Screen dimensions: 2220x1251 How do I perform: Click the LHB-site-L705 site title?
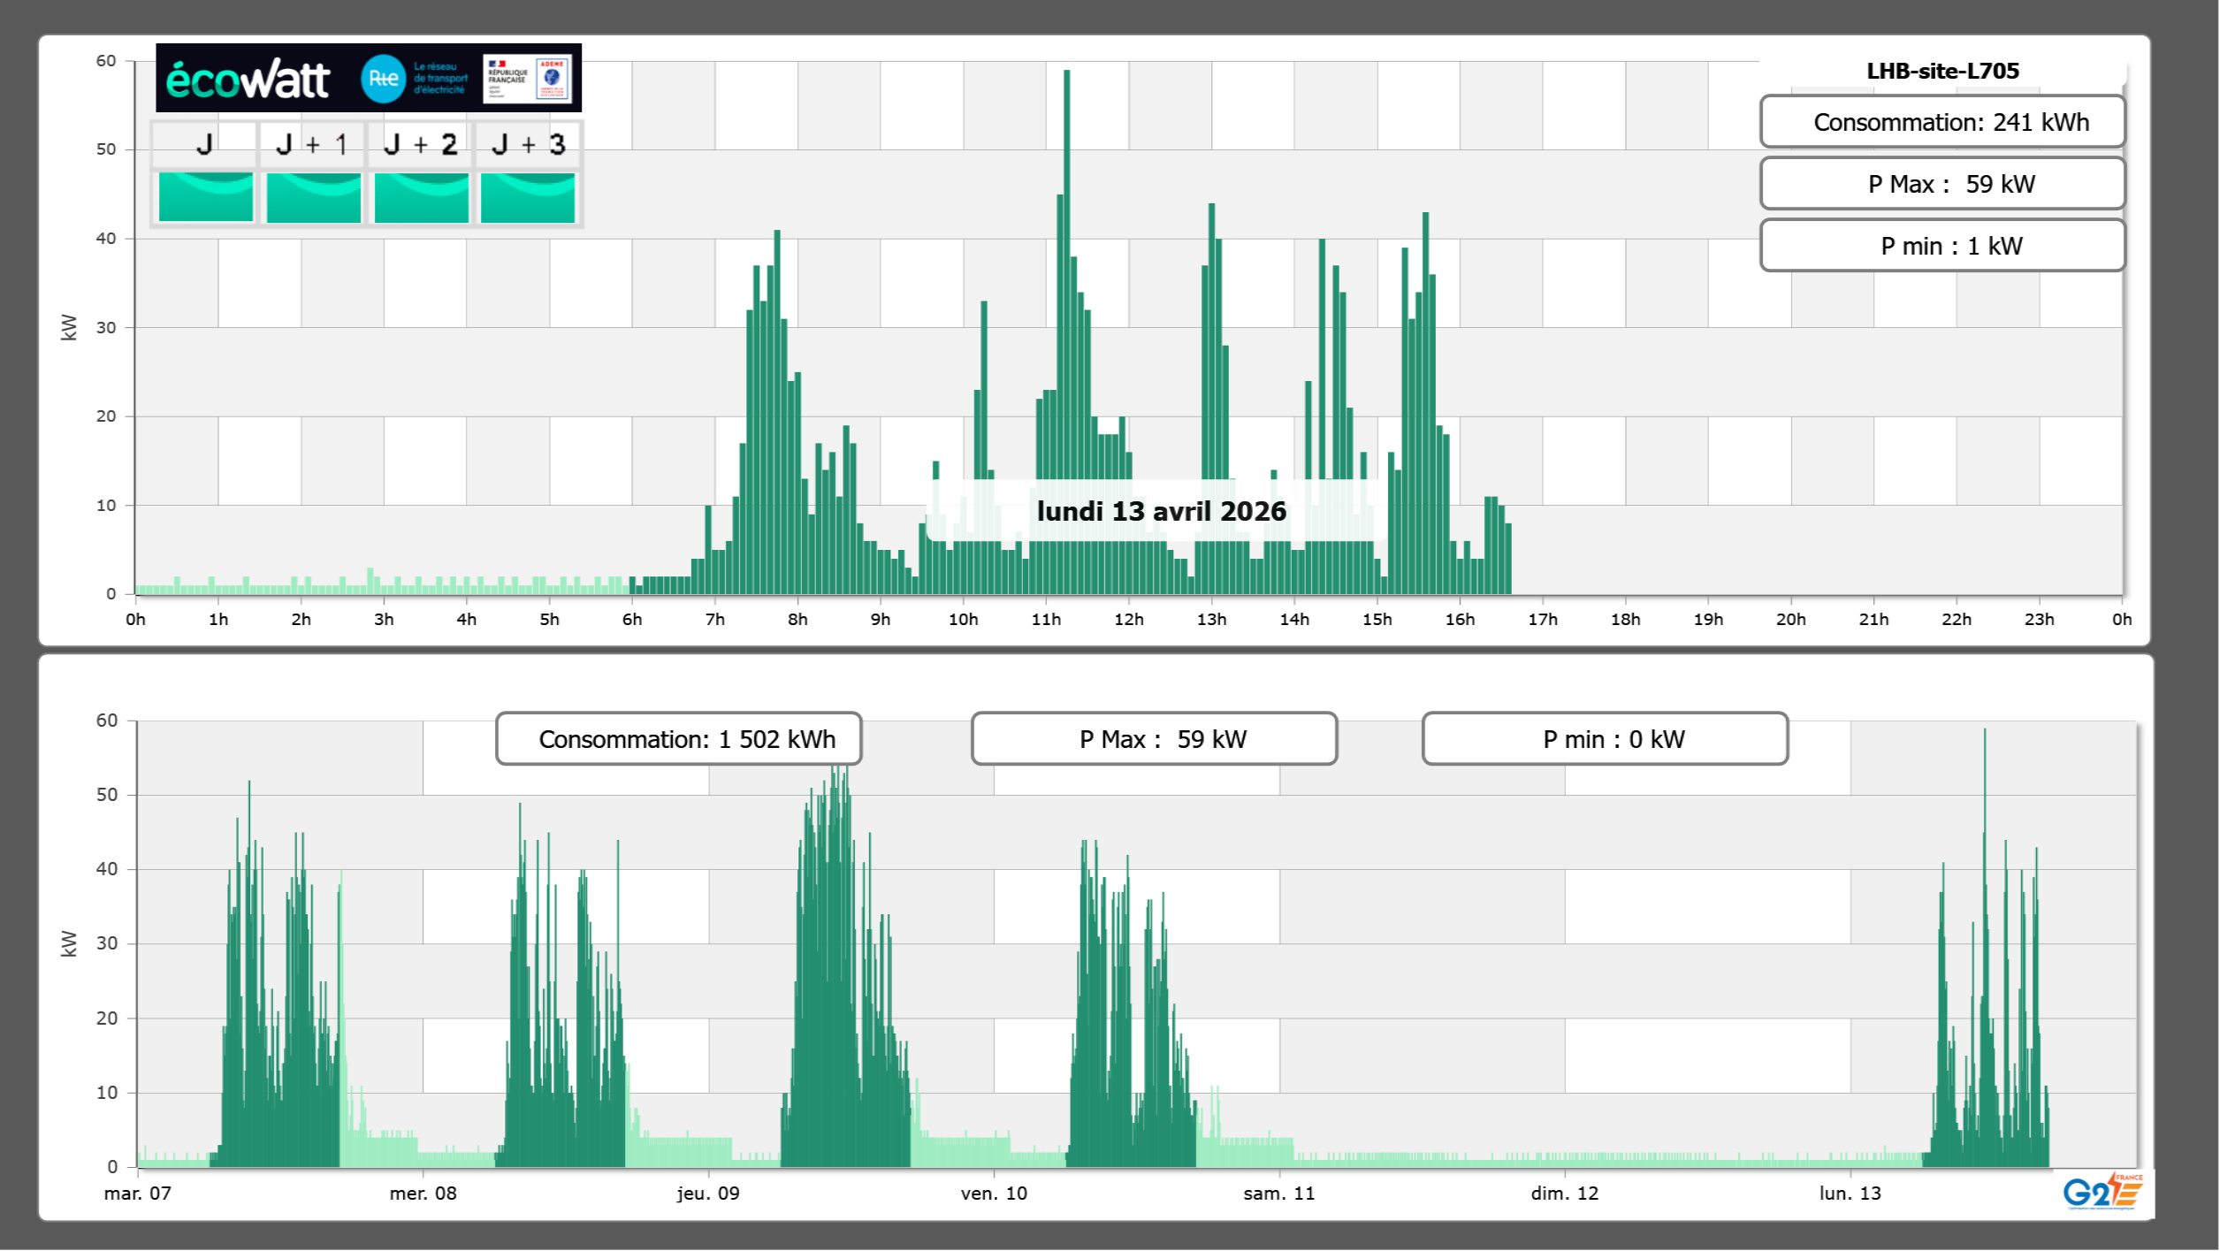1942,71
